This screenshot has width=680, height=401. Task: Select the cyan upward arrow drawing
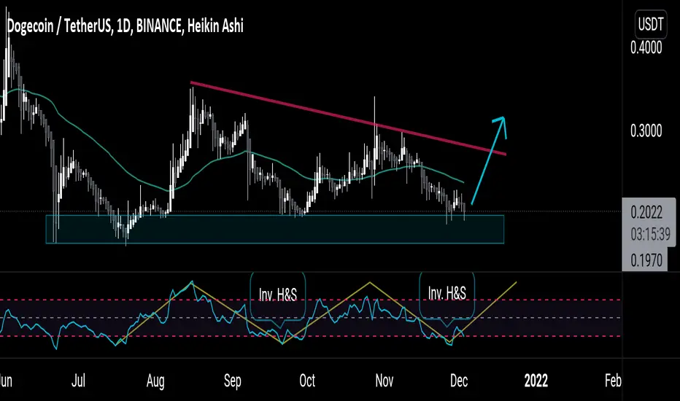click(489, 160)
